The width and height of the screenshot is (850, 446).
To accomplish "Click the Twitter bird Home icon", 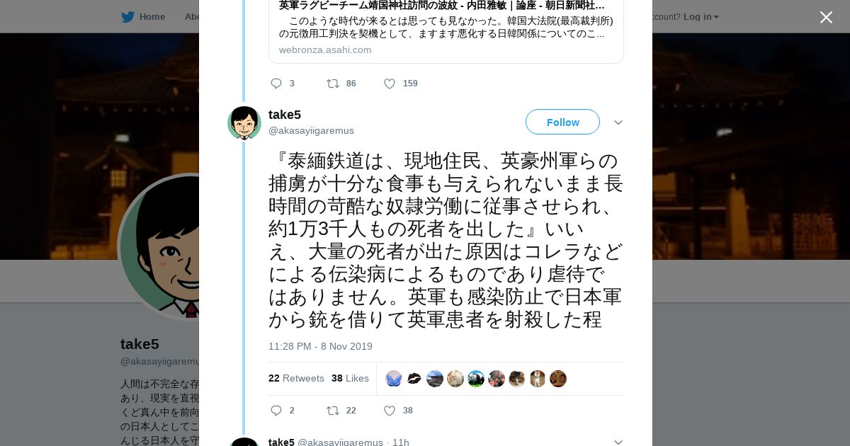I will click(x=127, y=16).
